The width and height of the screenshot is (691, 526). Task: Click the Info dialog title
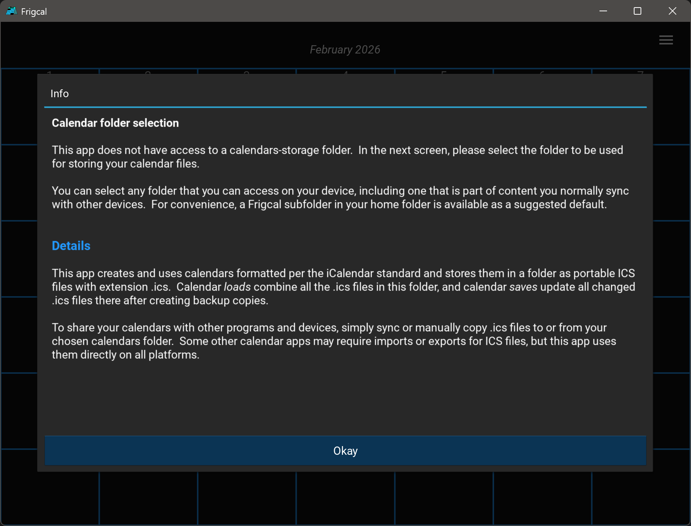(x=59, y=93)
